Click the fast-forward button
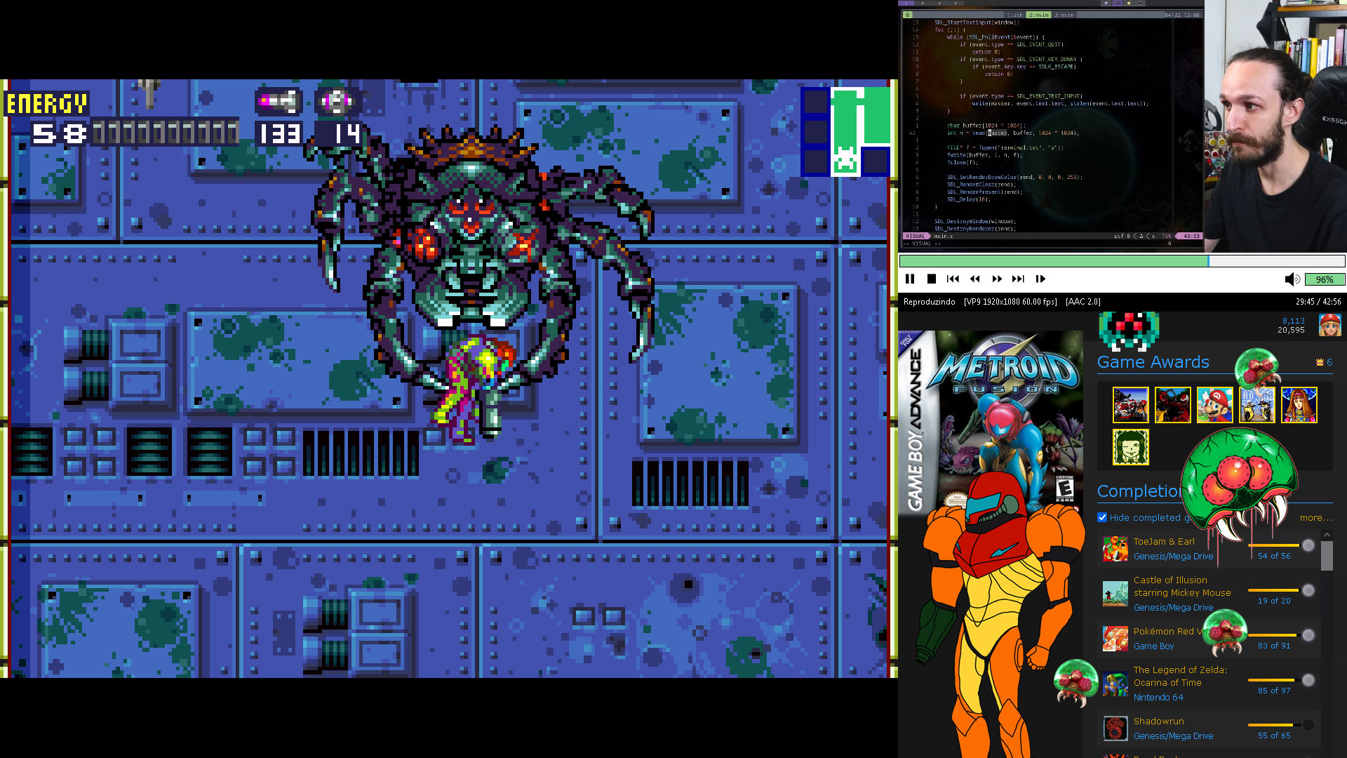The image size is (1347, 758). pyautogui.click(x=997, y=279)
